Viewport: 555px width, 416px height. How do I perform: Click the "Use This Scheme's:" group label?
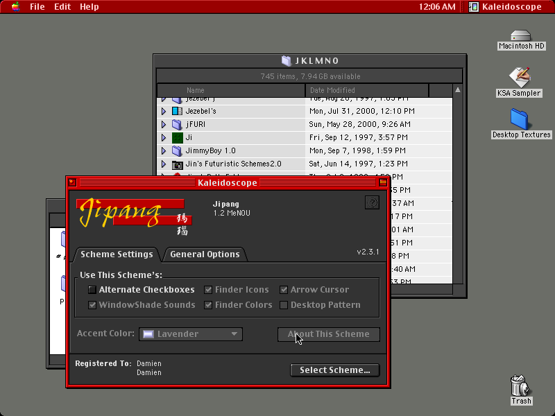121,275
